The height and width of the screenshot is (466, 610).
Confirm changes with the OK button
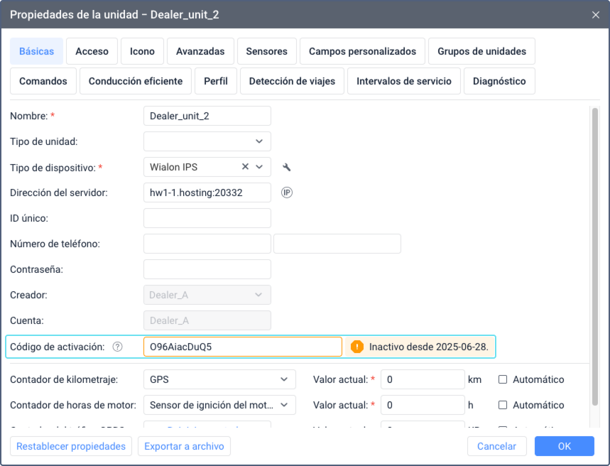(x=564, y=446)
